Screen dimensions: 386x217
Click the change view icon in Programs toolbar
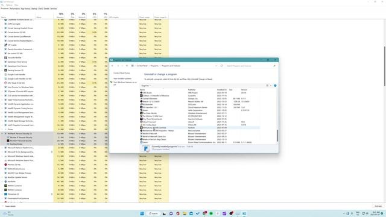tap(267, 86)
